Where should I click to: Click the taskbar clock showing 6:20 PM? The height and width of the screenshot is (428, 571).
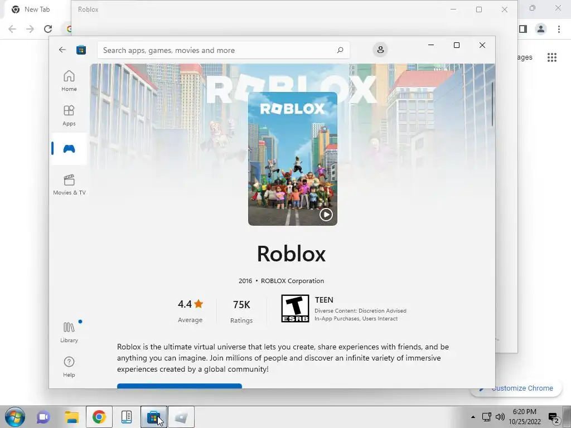point(525,417)
